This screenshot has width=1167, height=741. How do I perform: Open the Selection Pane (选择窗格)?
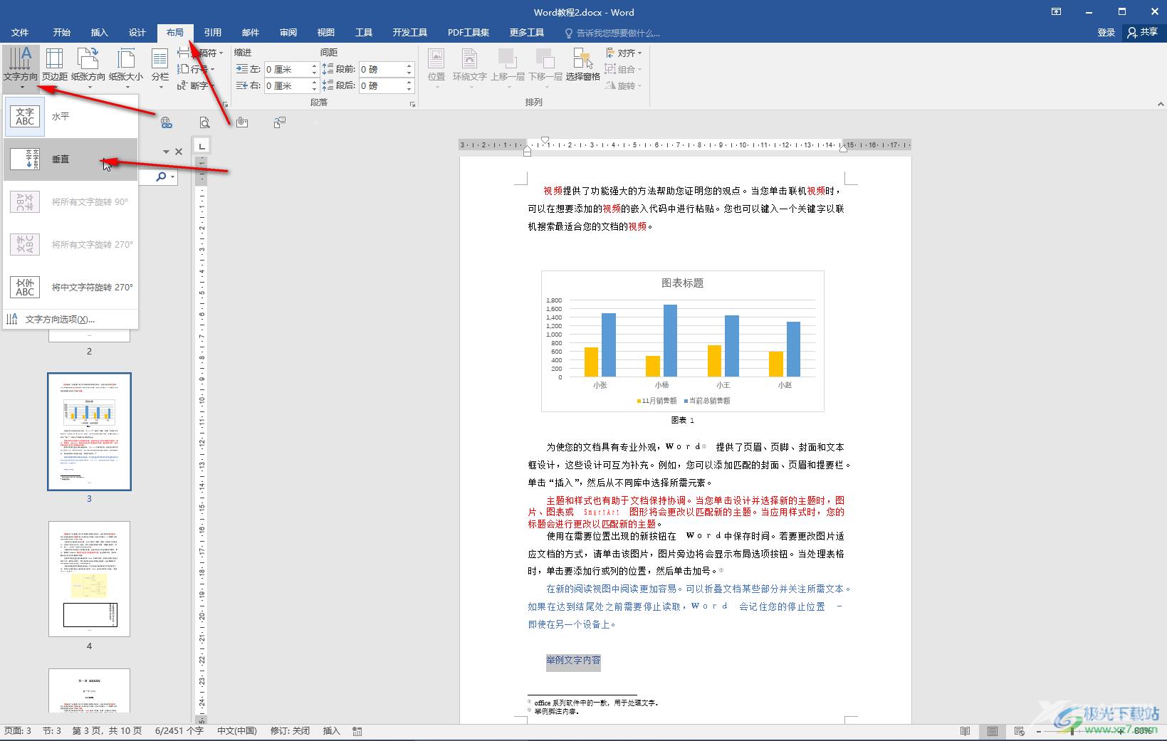point(583,65)
